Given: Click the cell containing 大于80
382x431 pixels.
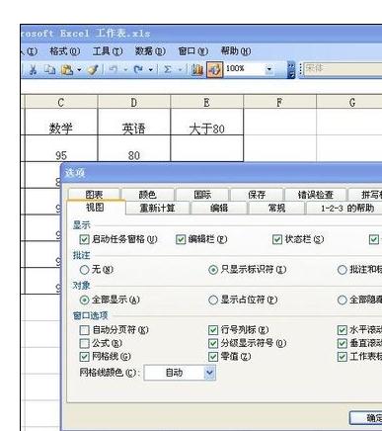Looking at the screenshot, I should 206,122.
